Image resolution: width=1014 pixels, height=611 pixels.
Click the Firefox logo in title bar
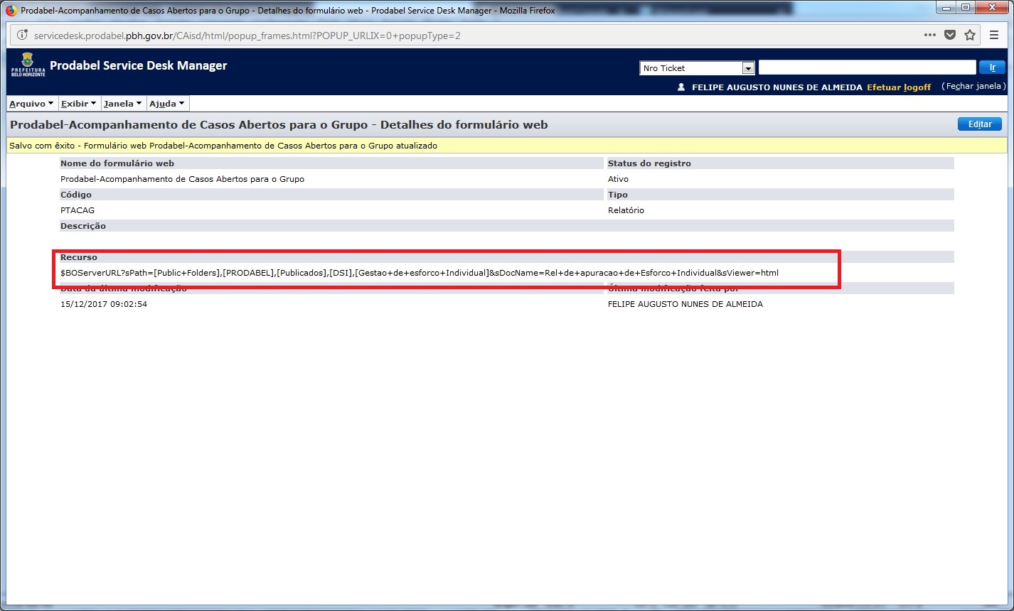click(x=11, y=11)
